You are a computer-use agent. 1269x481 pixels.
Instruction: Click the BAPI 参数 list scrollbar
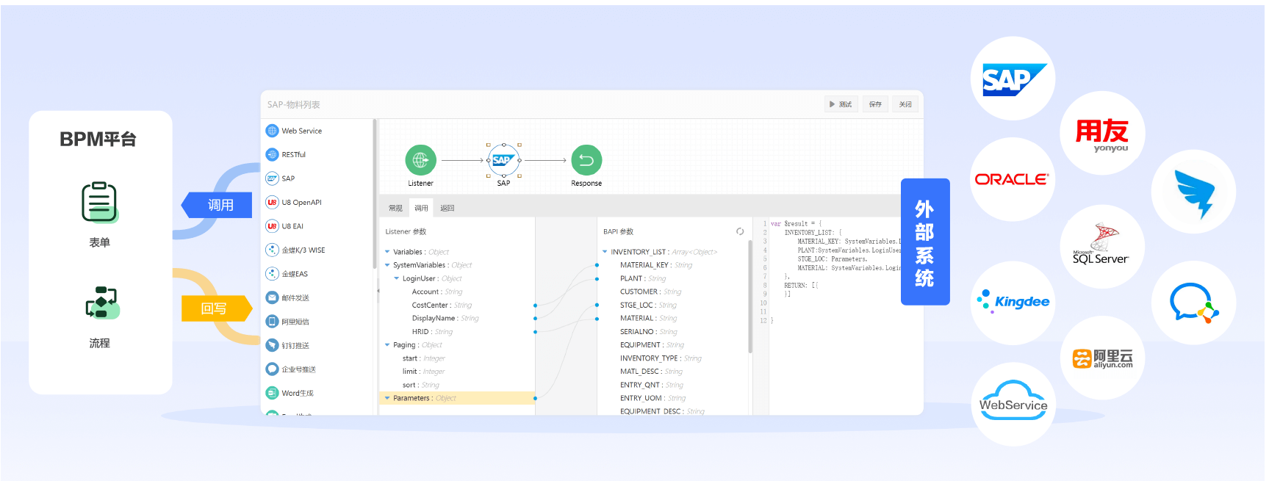[x=749, y=297]
